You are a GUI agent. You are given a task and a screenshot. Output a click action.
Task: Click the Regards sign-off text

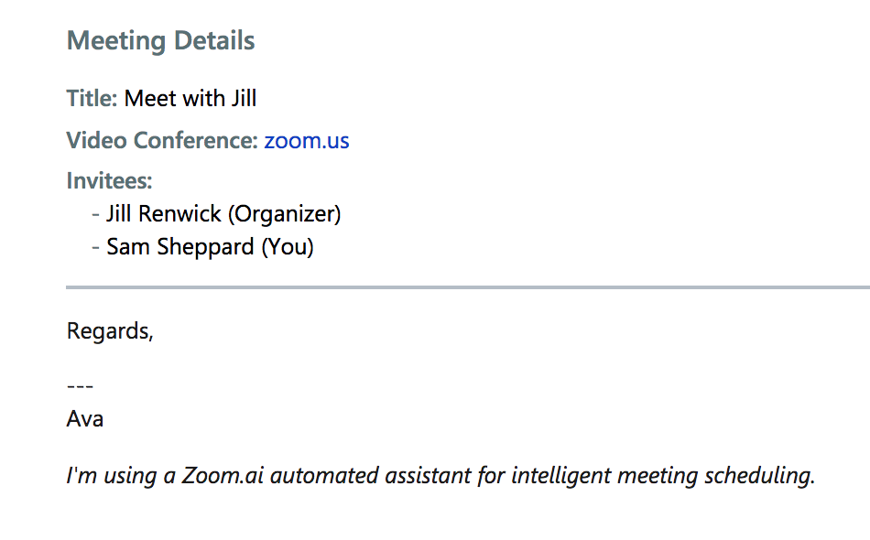pos(110,331)
